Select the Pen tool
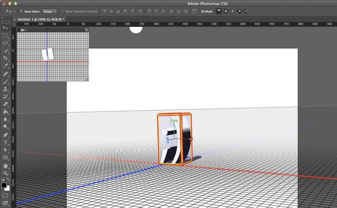 click(x=5, y=135)
